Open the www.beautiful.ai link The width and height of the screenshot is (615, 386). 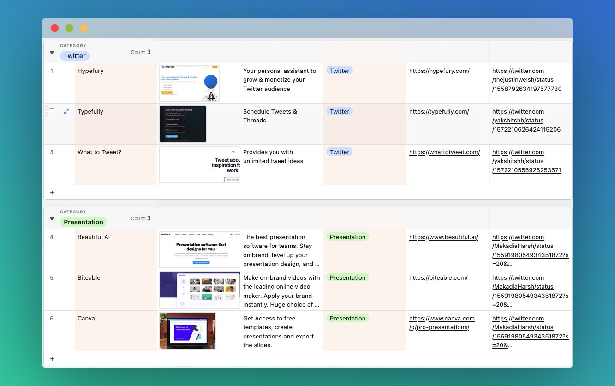click(x=443, y=237)
